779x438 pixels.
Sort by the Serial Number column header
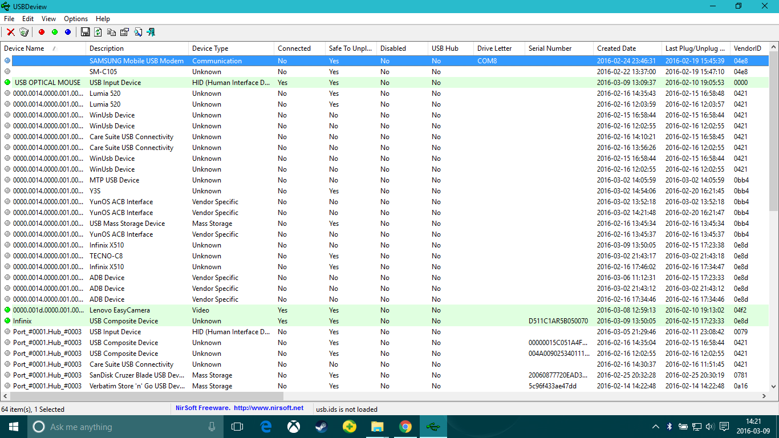click(x=559, y=48)
